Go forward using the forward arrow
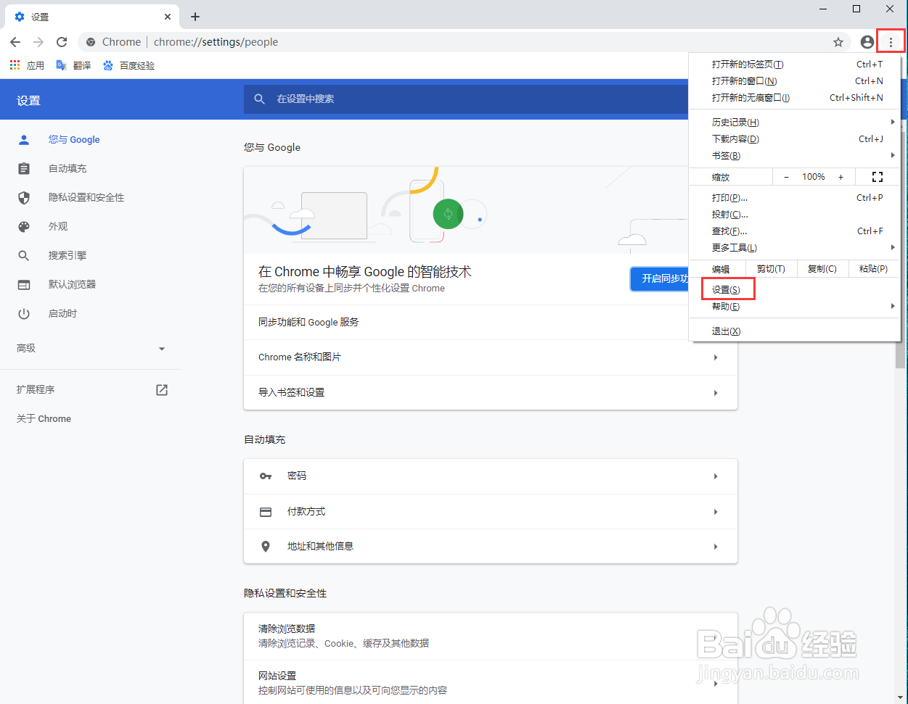Viewport: 908px width, 704px height. coord(38,42)
